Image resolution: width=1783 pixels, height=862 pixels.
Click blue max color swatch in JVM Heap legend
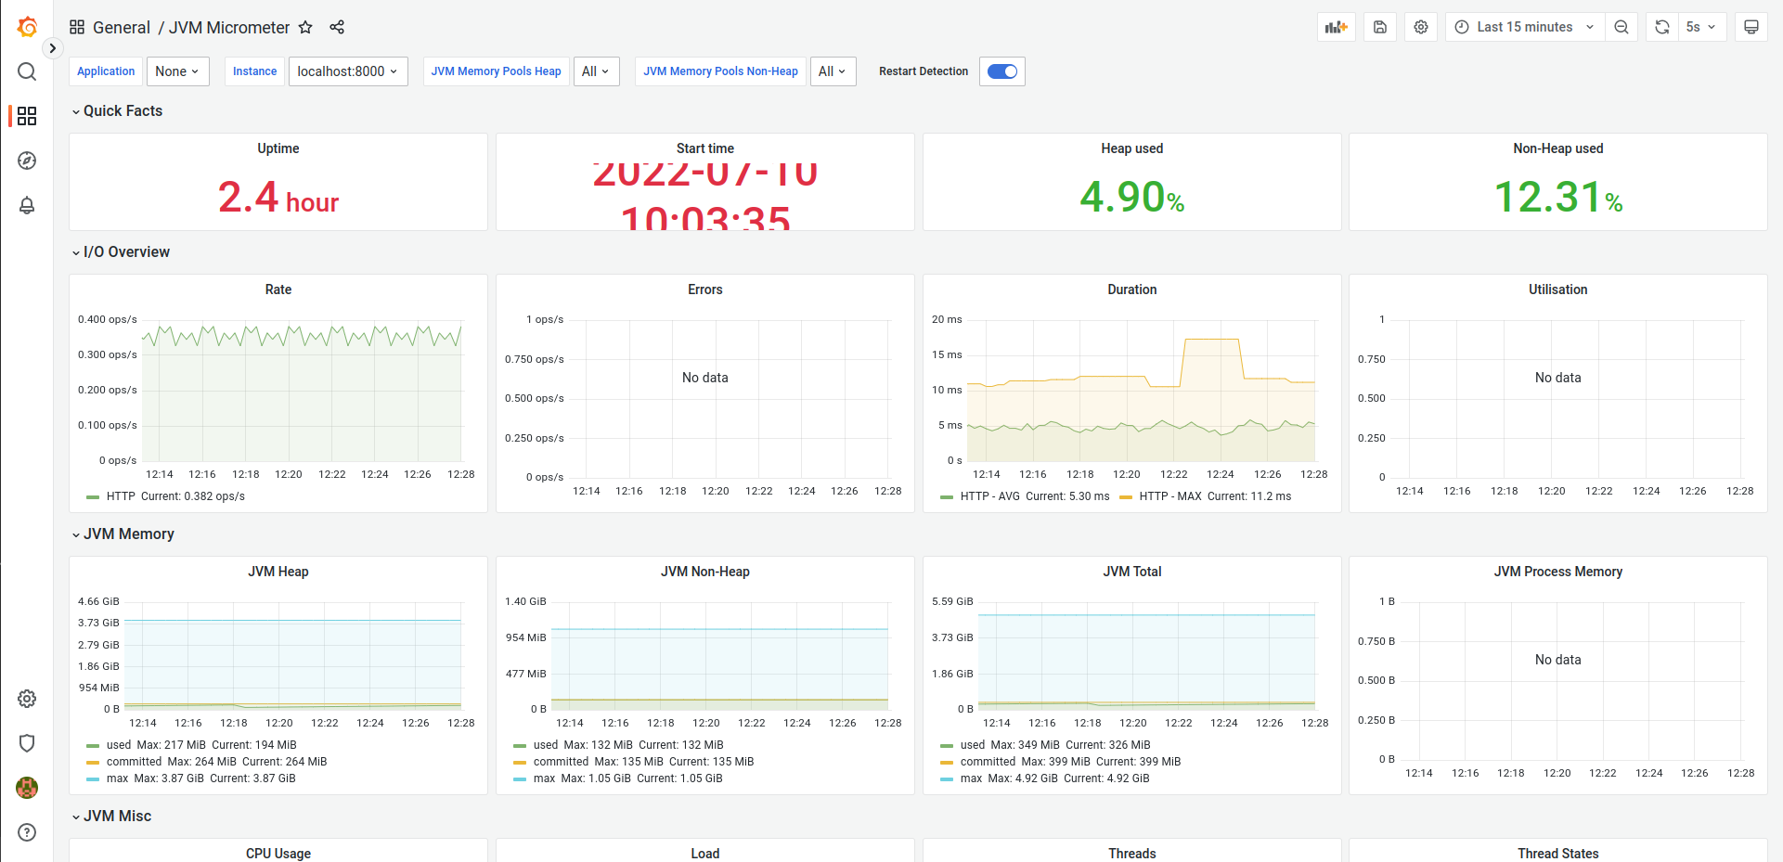point(92,779)
